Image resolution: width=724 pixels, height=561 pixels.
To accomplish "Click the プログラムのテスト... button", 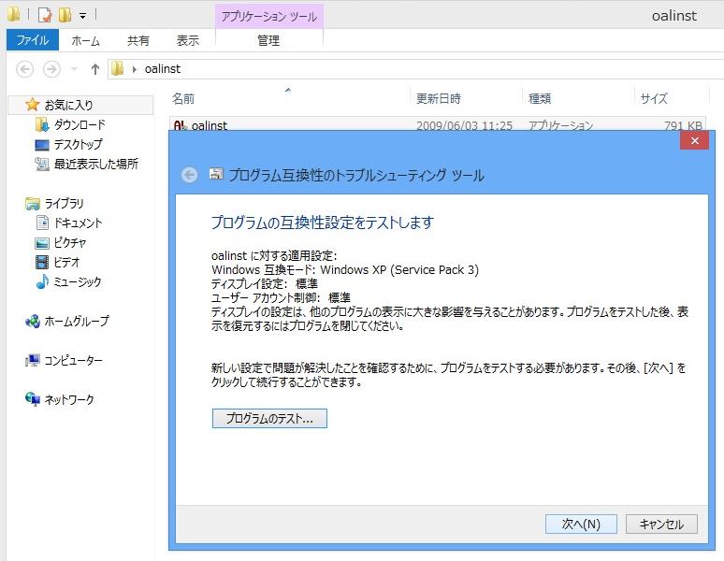I will [269, 419].
